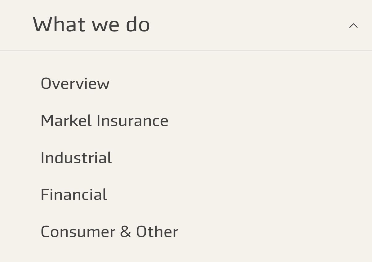Screen dimensions: 372x262
Task: Click the What we do heading
Action: pyautogui.click(x=91, y=24)
